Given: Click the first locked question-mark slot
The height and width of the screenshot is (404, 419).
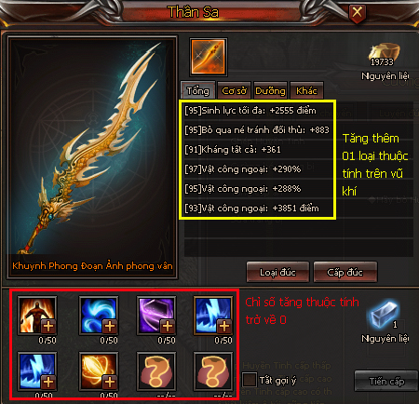Looking at the screenshot, I should point(156,370).
